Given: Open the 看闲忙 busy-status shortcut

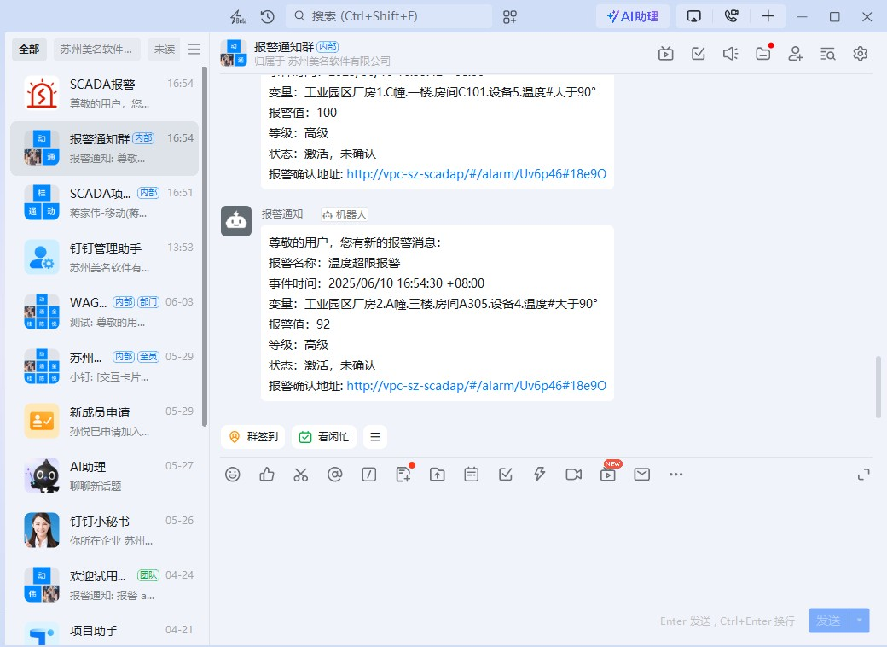Looking at the screenshot, I should [323, 437].
